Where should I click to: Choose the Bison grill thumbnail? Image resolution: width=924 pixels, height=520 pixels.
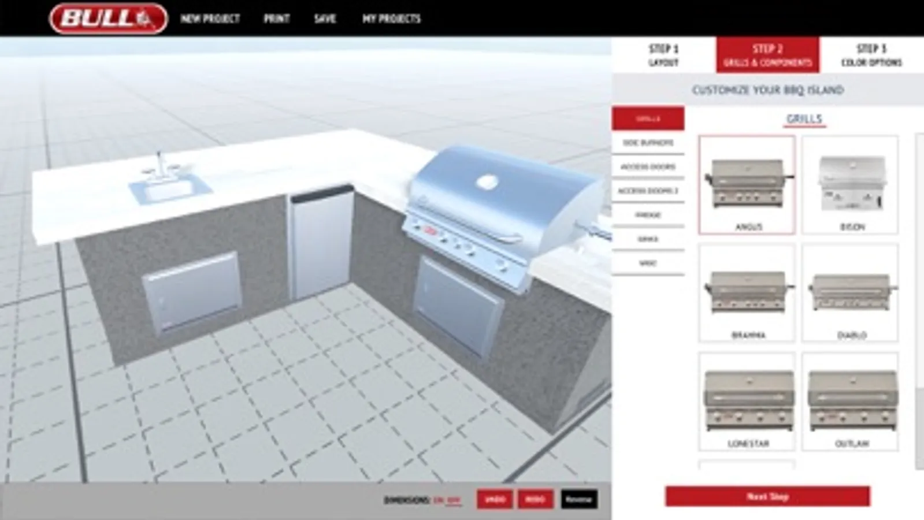coord(850,185)
